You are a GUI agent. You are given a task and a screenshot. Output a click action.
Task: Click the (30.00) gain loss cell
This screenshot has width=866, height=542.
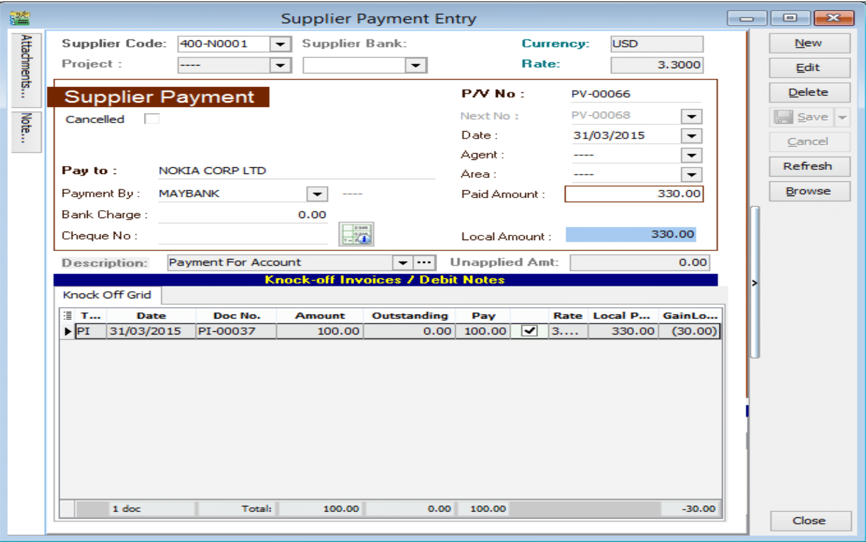(690, 331)
